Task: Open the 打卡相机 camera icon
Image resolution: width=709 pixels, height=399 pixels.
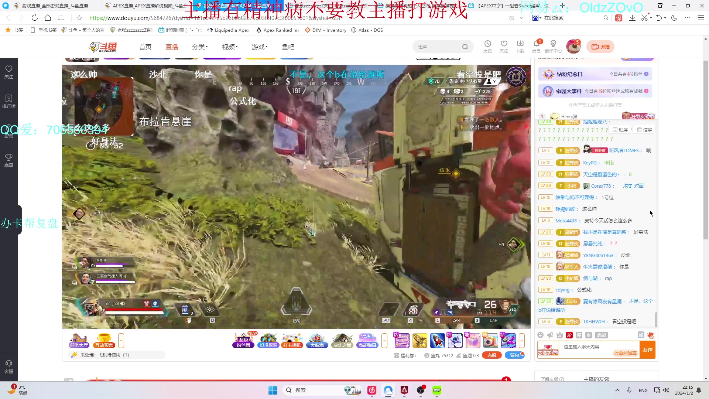Action: pyautogui.click(x=292, y=341)
